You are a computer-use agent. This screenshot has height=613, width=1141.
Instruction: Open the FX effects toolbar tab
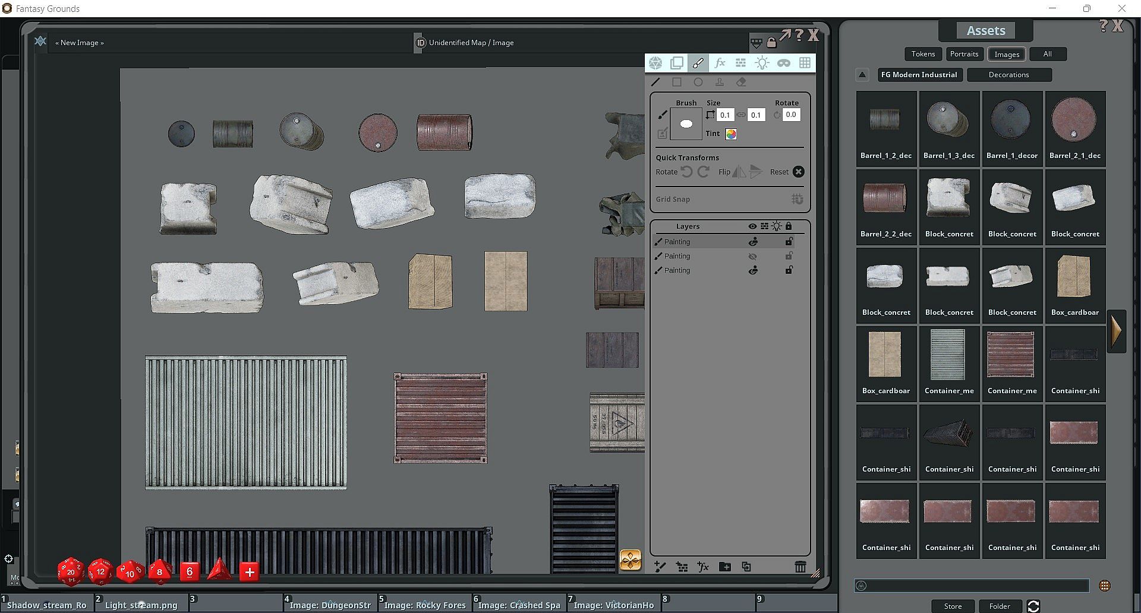[x=720, y=63]
